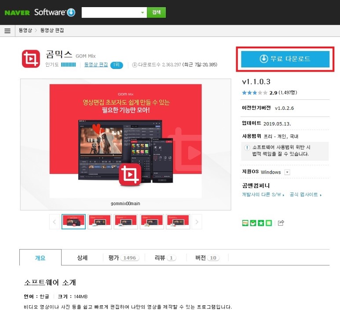Click the 언어 : 한글 language text

tap(37, 297)
